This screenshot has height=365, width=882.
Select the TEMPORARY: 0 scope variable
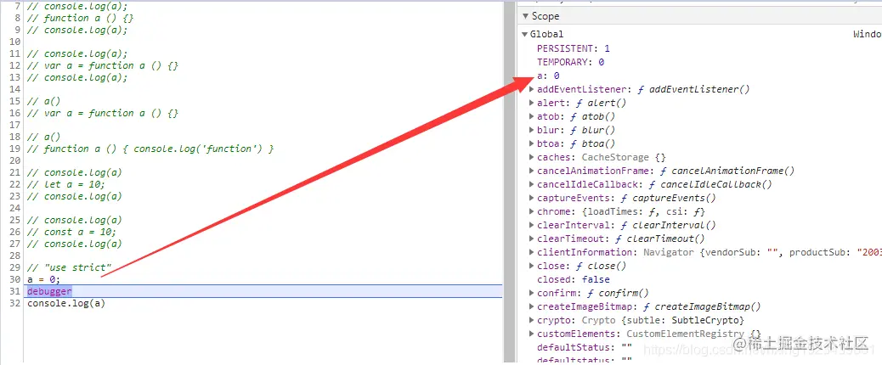(570, 62)
